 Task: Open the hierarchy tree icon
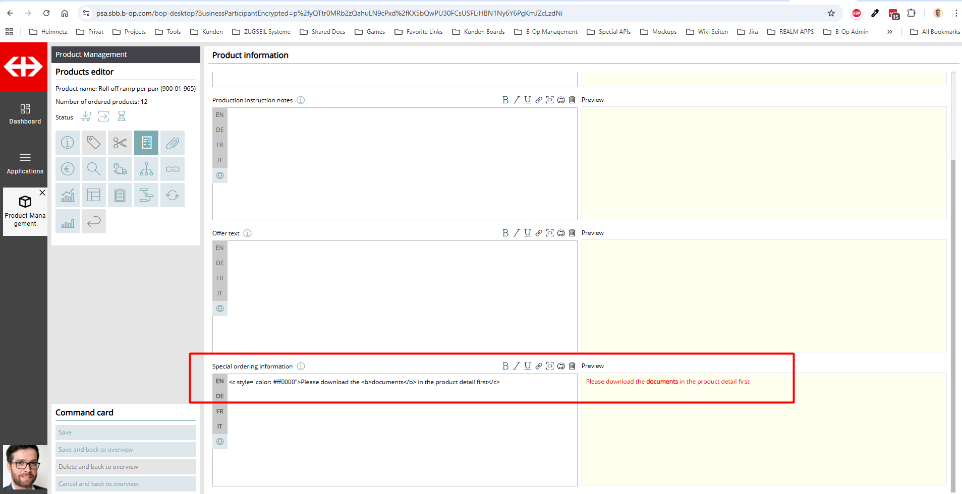146,169
